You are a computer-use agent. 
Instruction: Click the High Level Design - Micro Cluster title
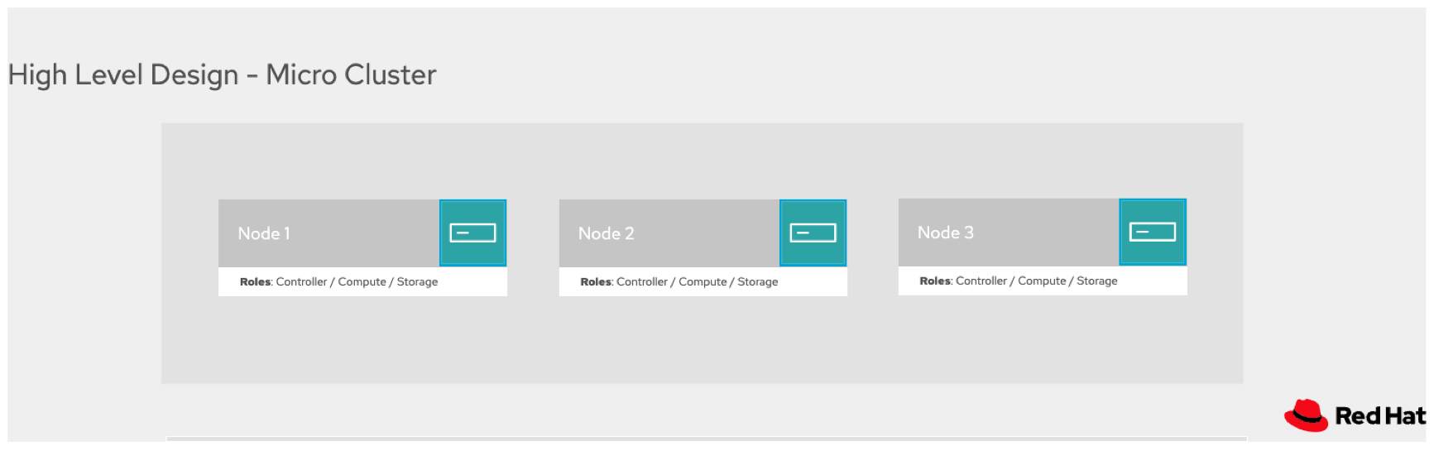[222, 74]
